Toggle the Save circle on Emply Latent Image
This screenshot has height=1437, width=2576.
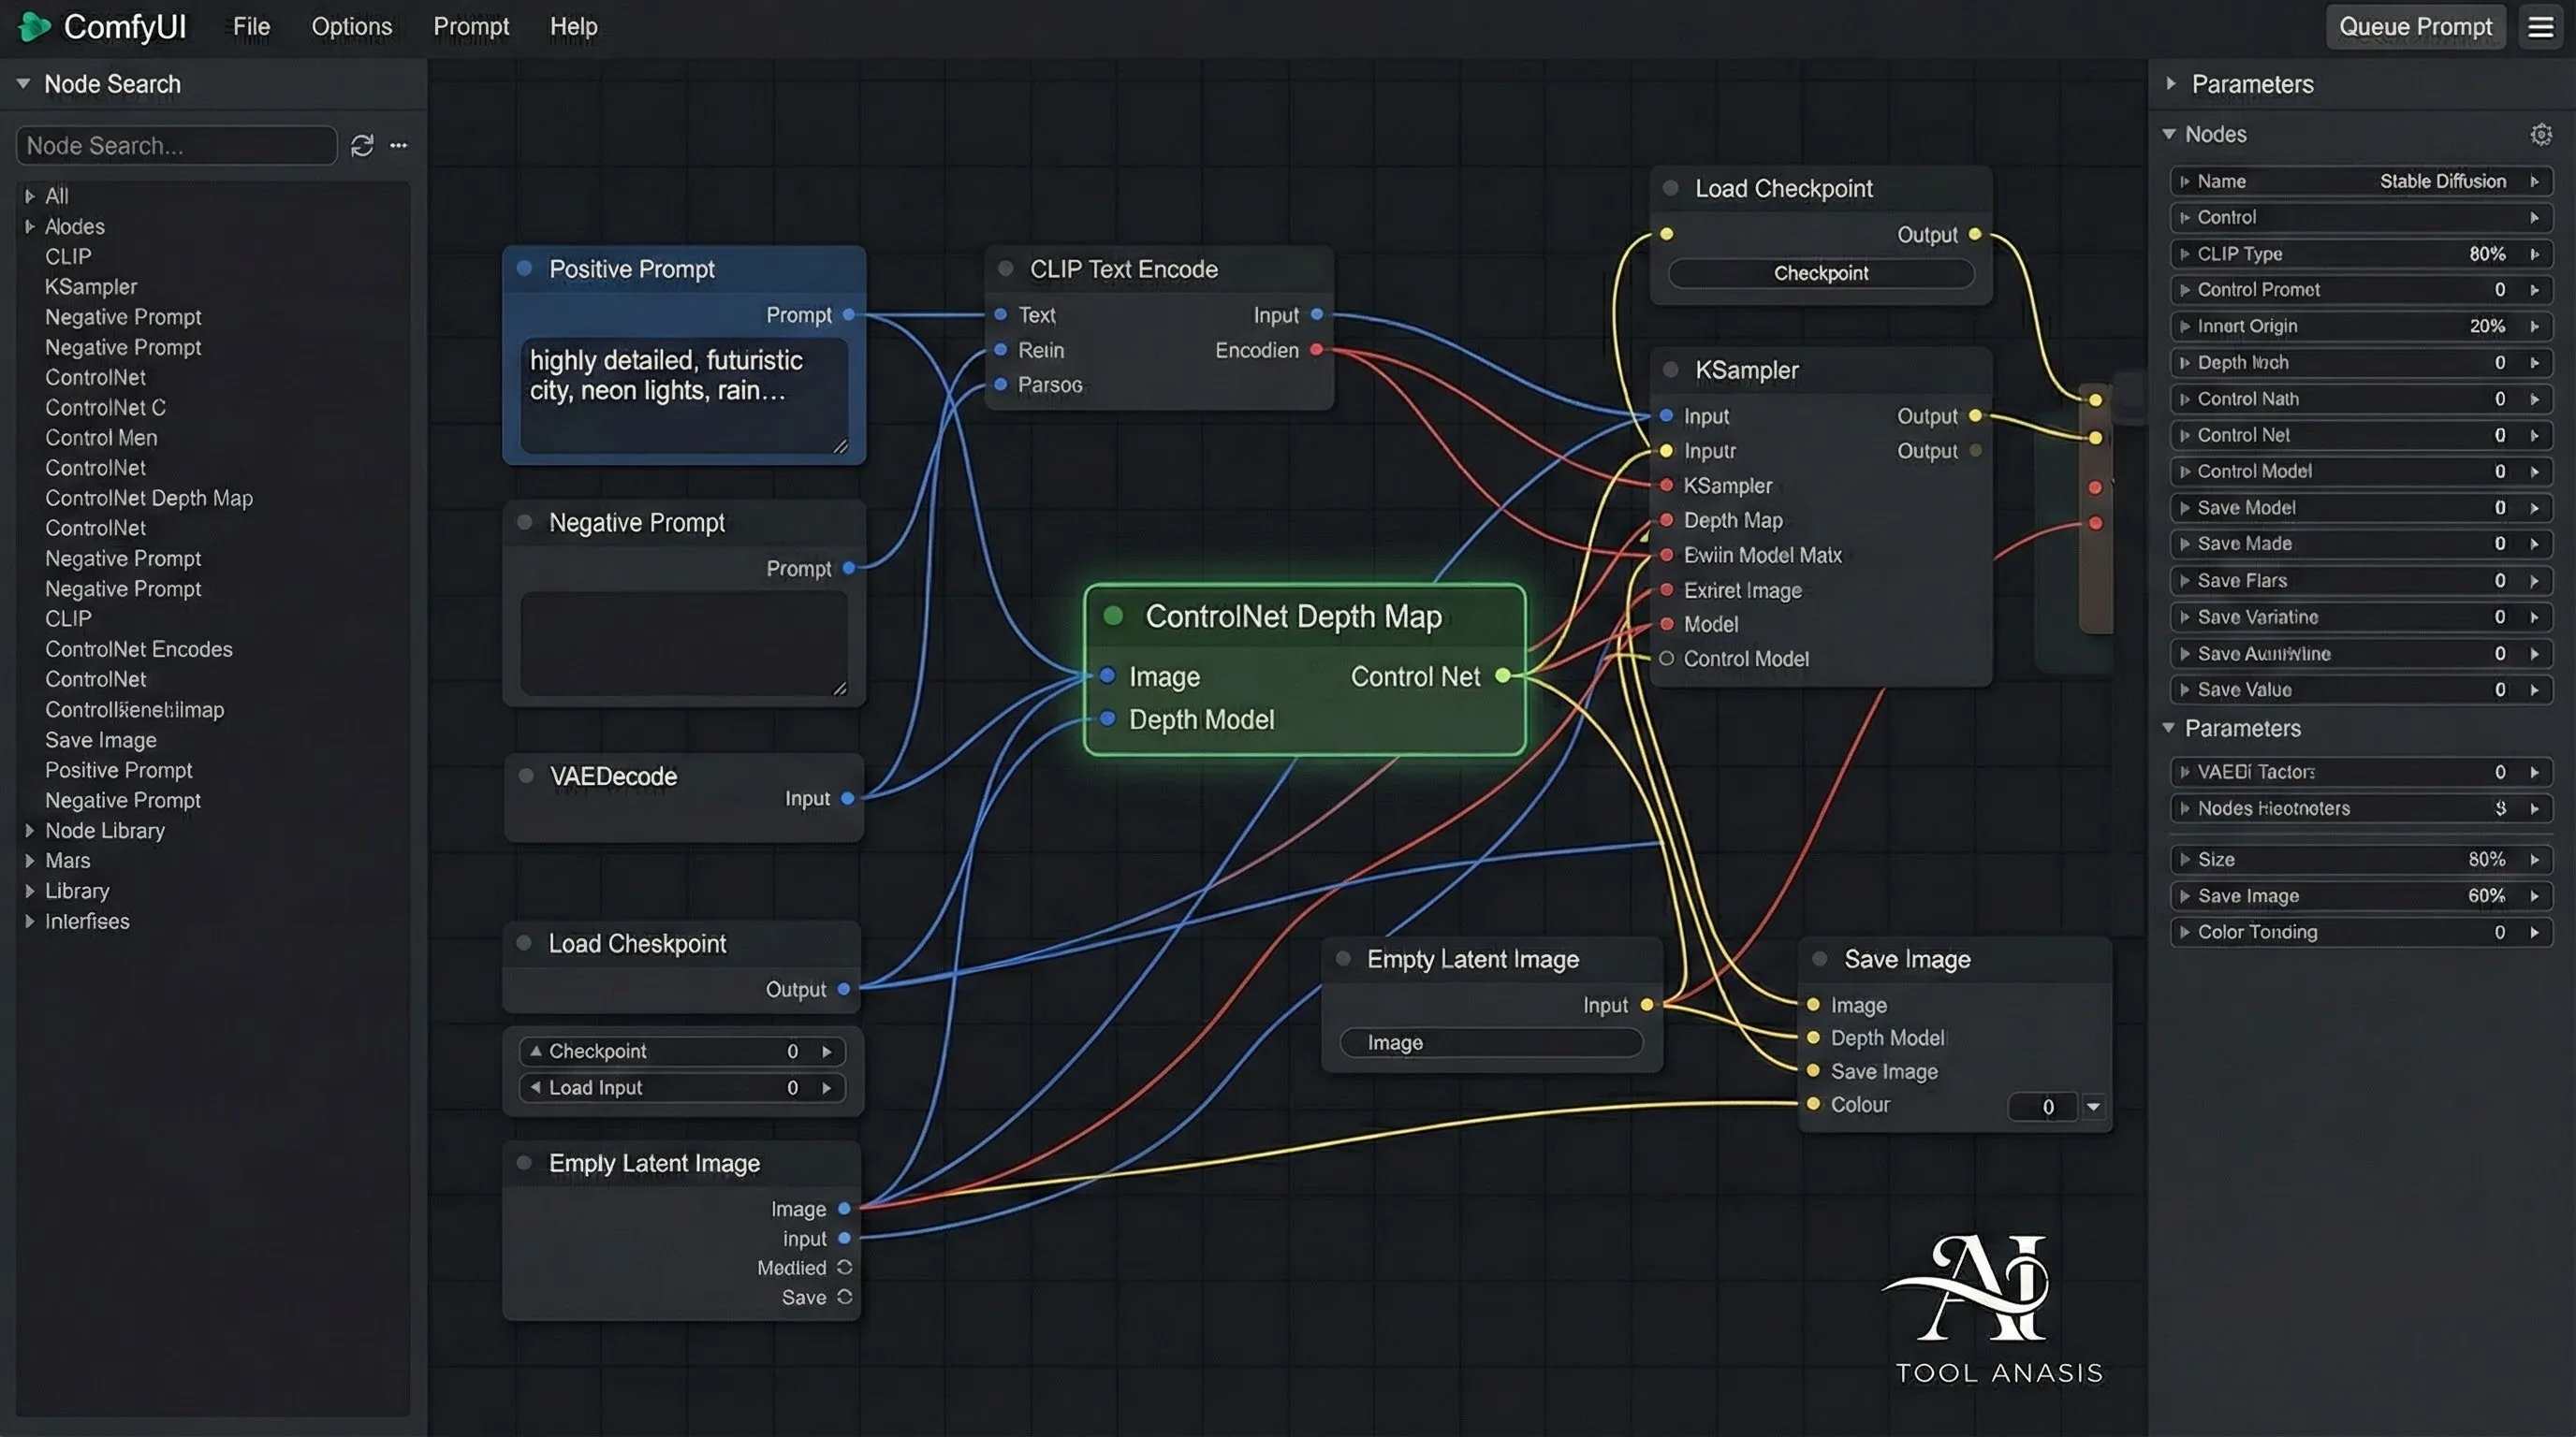coord(844,1297)
